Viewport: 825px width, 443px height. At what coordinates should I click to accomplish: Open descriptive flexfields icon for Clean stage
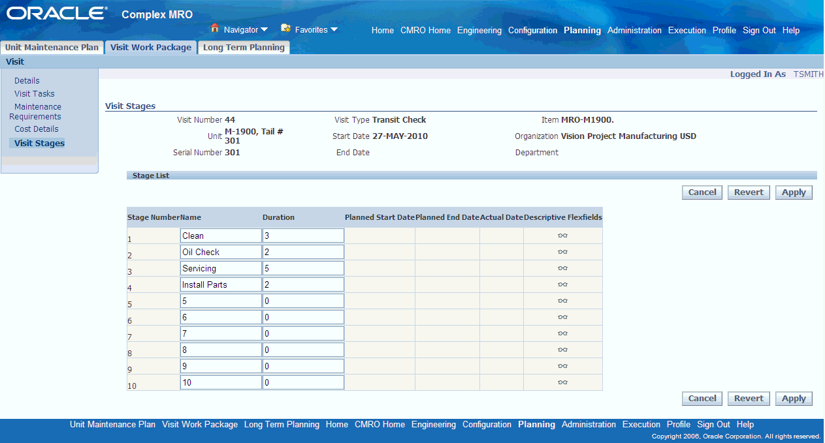tap(562, 236)
